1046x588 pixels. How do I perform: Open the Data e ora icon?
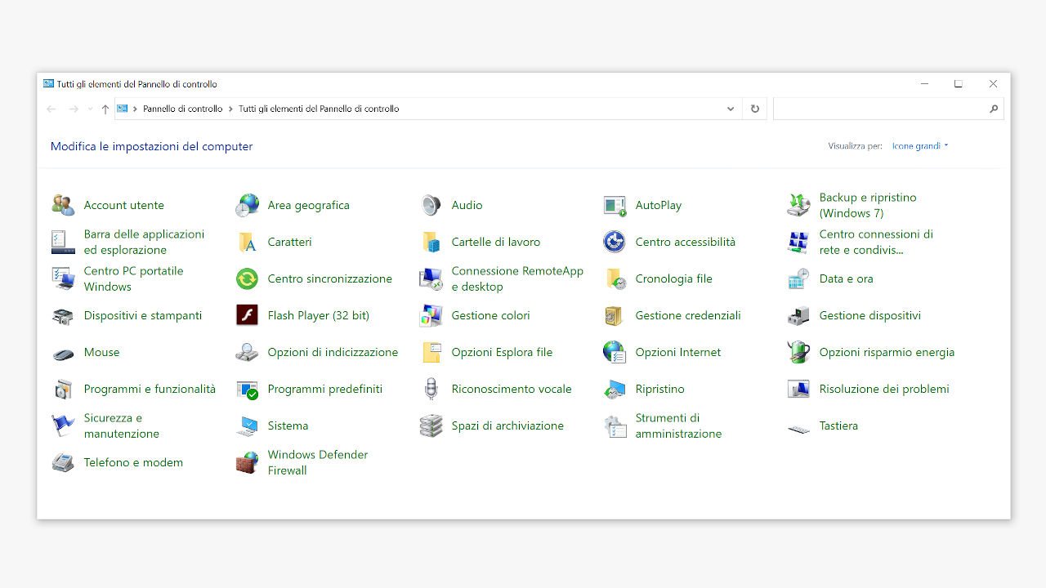coord(798,278)
